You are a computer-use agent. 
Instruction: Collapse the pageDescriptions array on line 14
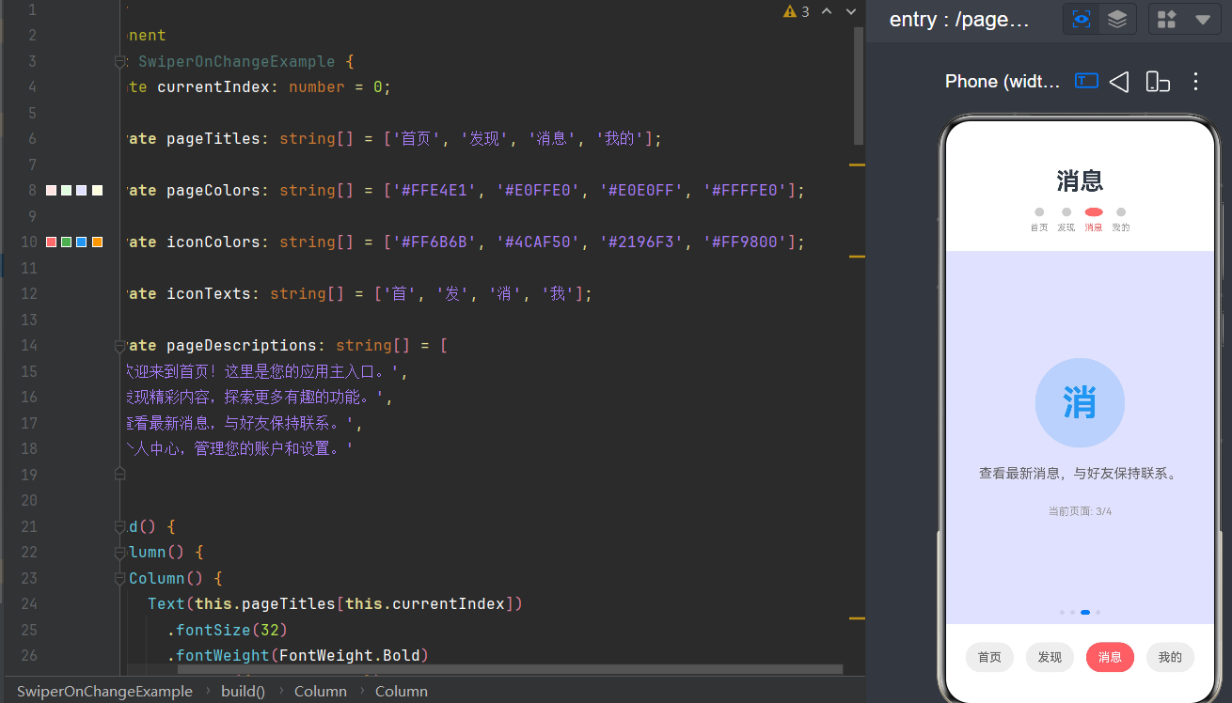(119, 346)
